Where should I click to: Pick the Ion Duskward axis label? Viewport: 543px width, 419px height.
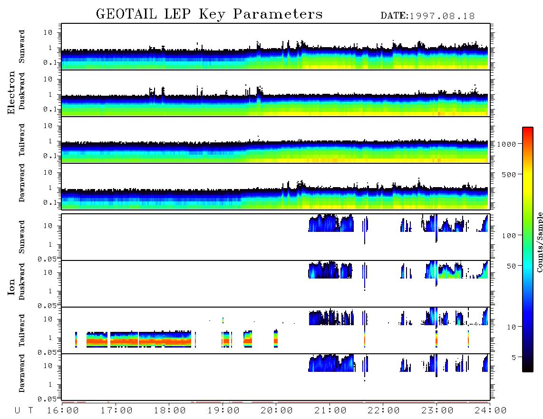click(22, 281)
